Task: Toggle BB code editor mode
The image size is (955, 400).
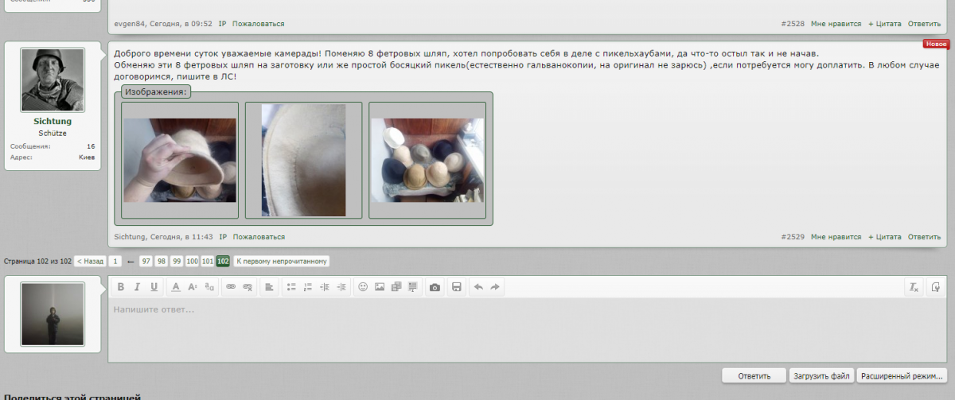Action: 936,287
